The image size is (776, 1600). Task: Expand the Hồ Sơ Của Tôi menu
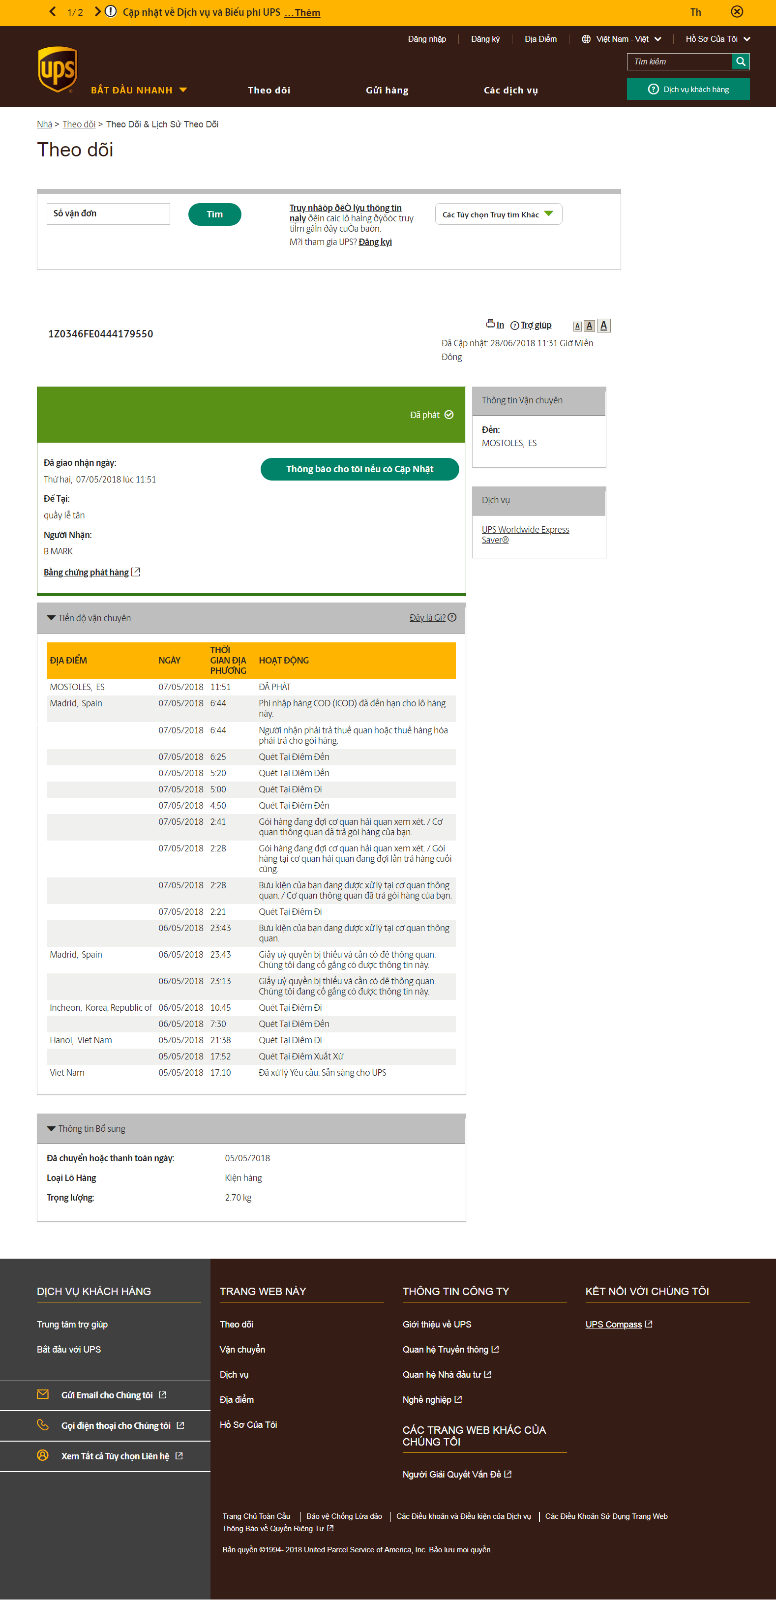point(717,39)
